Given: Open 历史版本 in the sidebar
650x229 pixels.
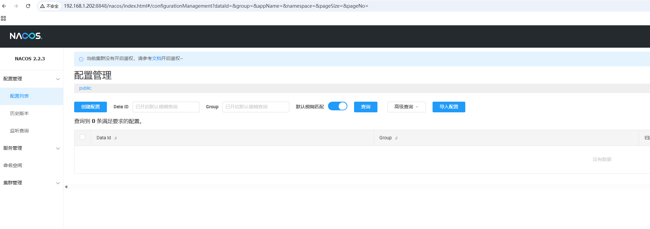Looking at the screenshot, I should pyautogui.click(x=19, y=114).
